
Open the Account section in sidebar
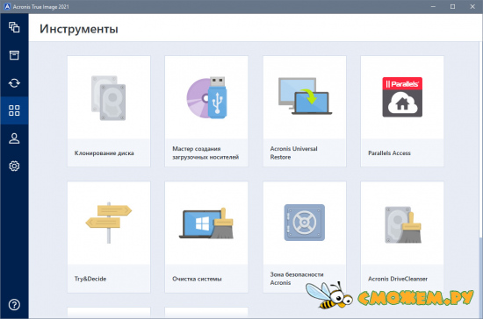[x=14, y=138]
